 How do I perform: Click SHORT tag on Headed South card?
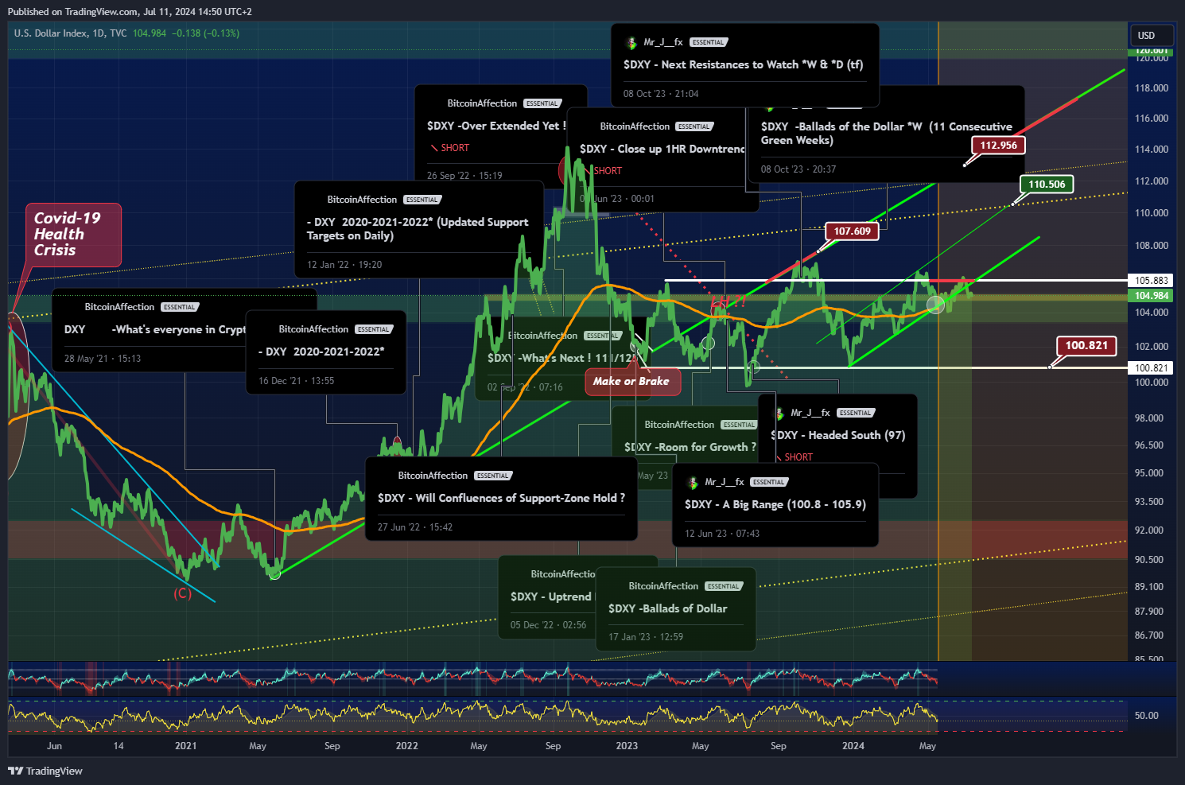click(795, 457)
